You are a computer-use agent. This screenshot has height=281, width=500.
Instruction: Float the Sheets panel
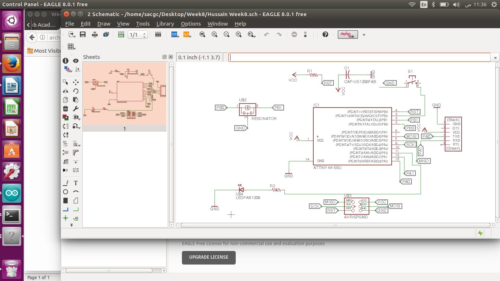(165, 57)
